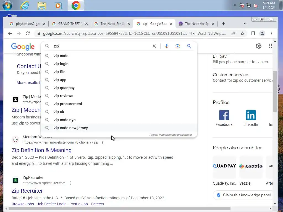Select the 'zip file' suggestion

(x=119, y=72)
